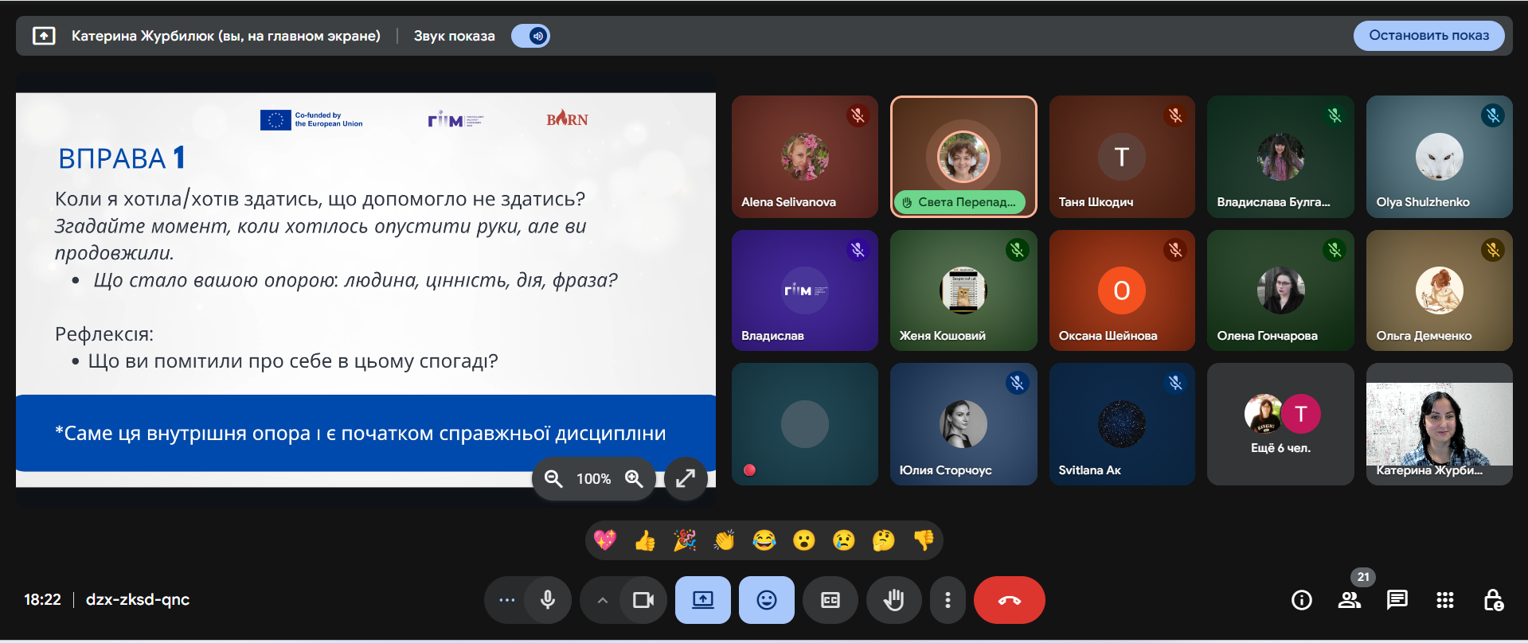Open the emoji reactions button
1528x643 pixels.
pyautogui.click(x=766, y=600)
